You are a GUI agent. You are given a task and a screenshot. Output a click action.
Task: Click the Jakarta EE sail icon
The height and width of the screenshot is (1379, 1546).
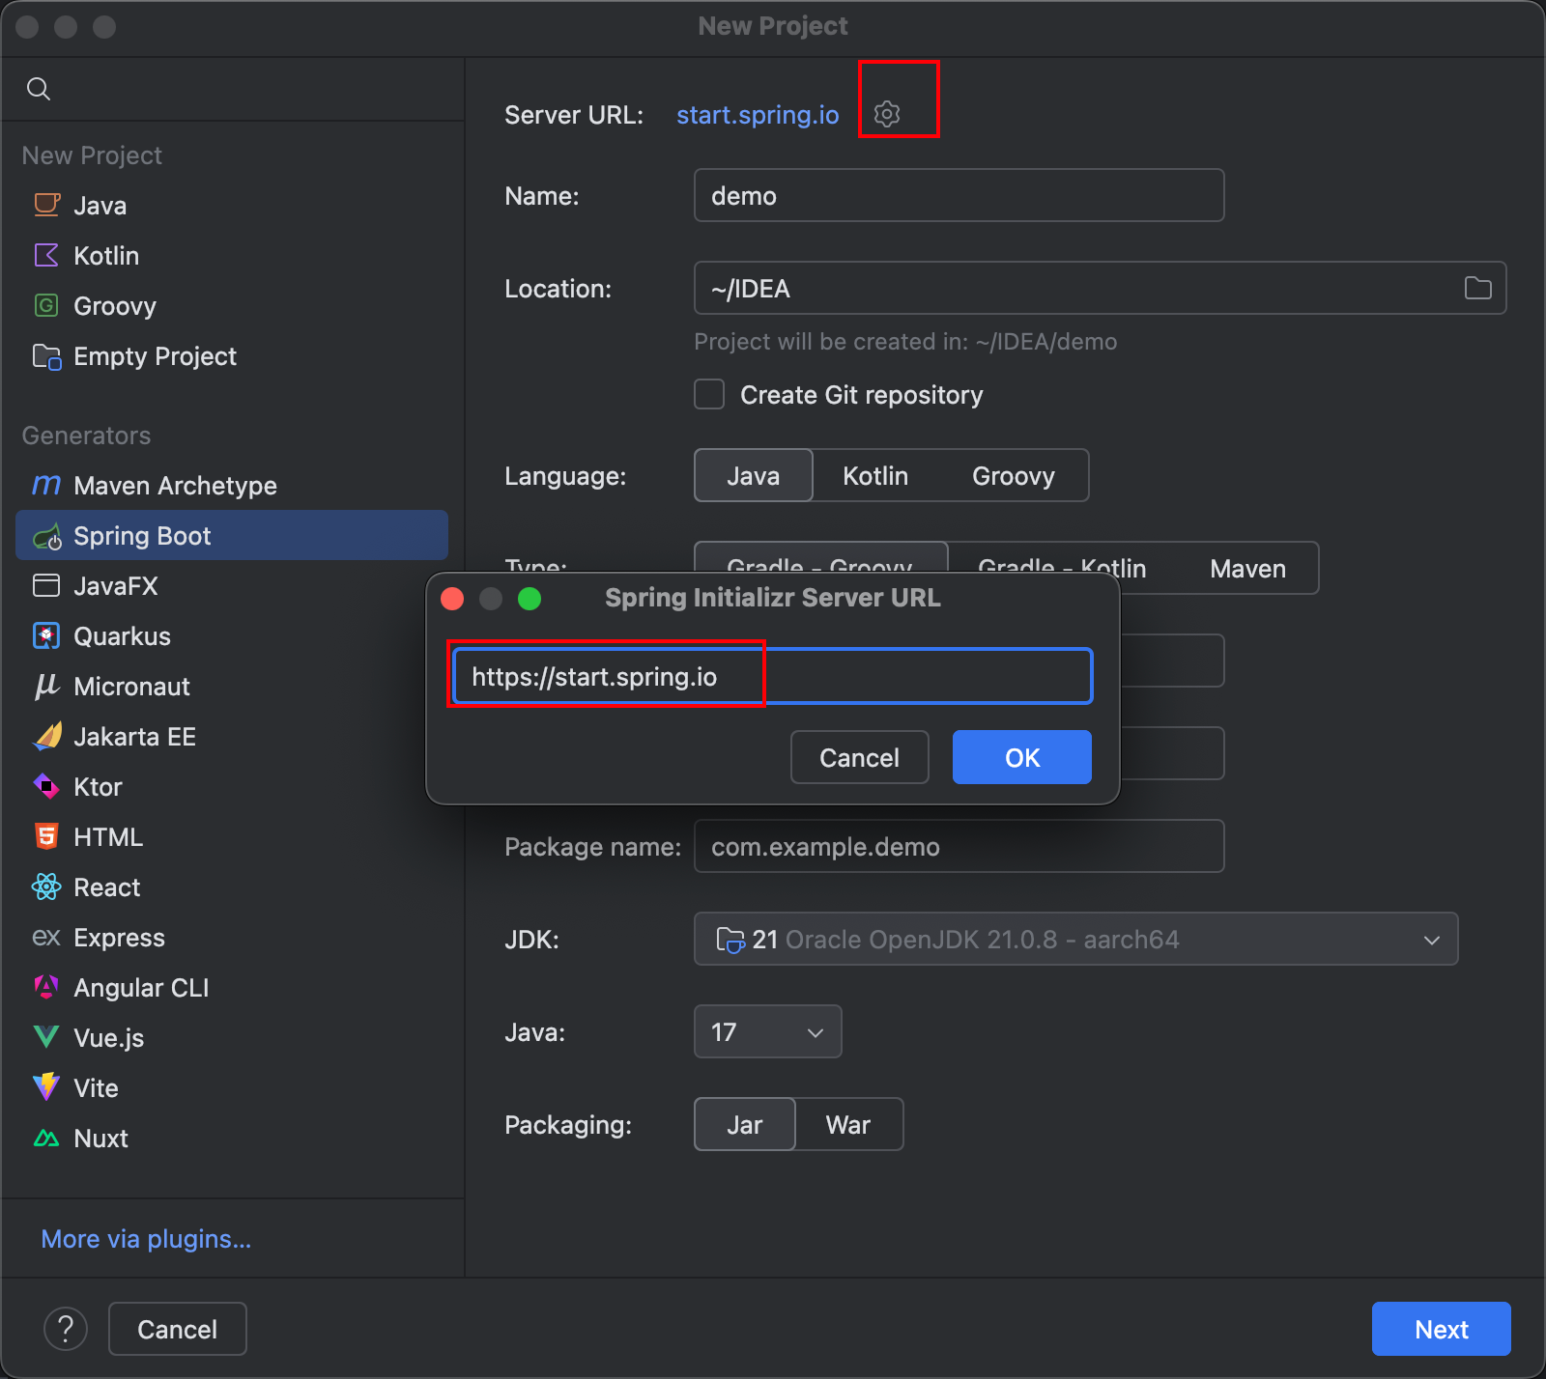tap(47, 736)
